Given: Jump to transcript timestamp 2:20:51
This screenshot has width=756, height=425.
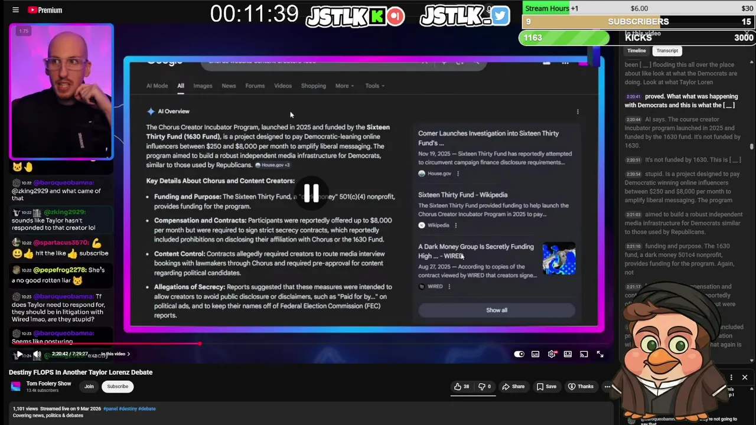Looking at the screenshot, I should pyautogui.click(x=633, y=160).
